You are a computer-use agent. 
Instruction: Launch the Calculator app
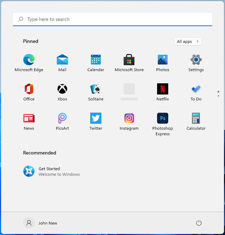click(x=196, y=122)
